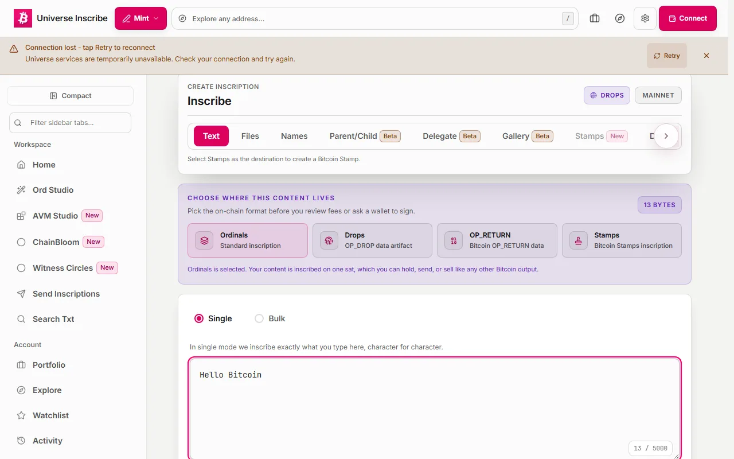This screenshot has height=459, width=734.
Task: Open settings via the gear icon
Action: [645, 18]
